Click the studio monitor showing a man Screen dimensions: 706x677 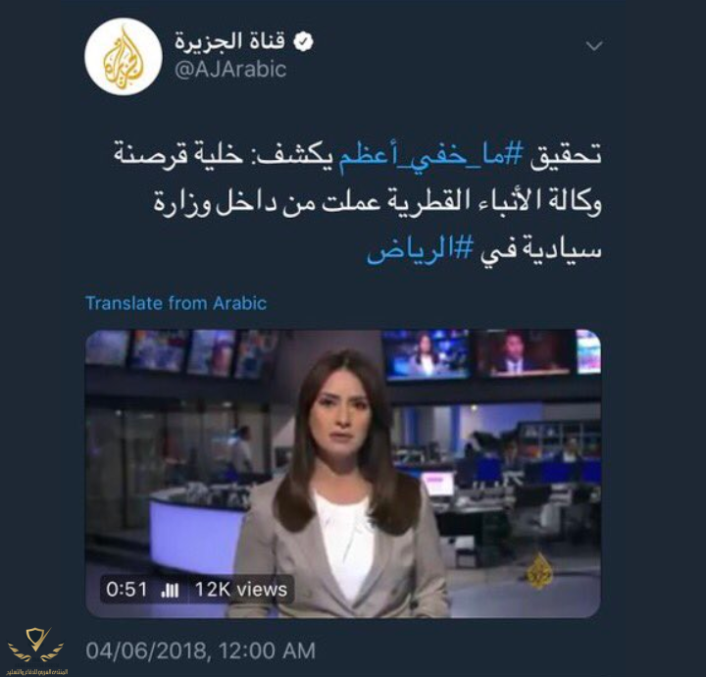coord(523,354)
